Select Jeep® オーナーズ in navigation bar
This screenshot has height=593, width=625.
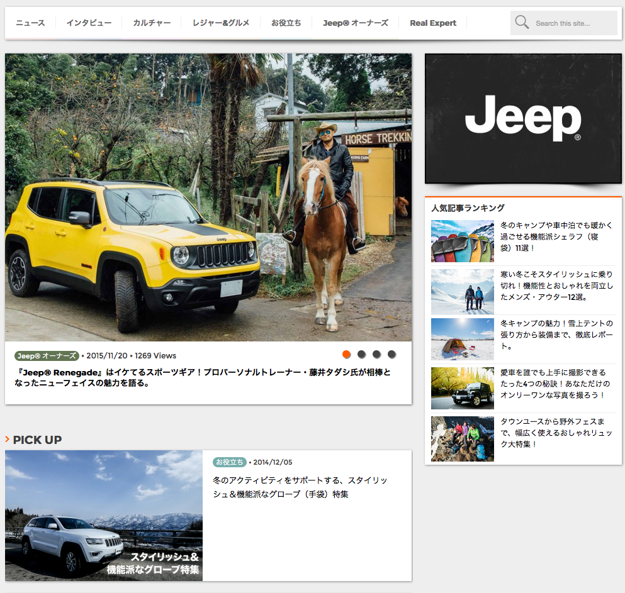tap(356, 23)
